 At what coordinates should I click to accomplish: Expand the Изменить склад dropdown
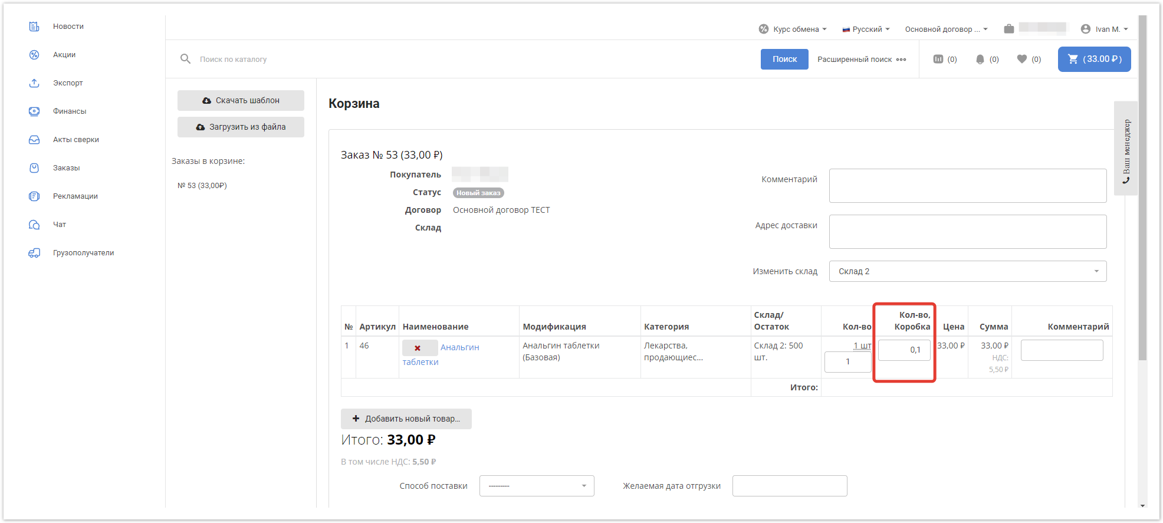tap(967, 271)
